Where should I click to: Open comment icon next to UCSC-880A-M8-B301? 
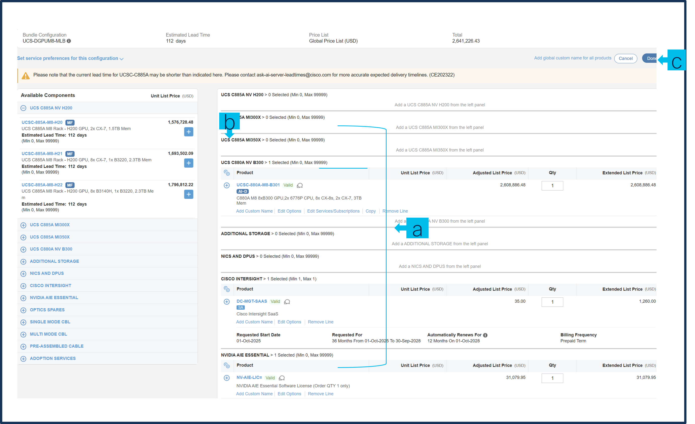click(x=300, y=185)
